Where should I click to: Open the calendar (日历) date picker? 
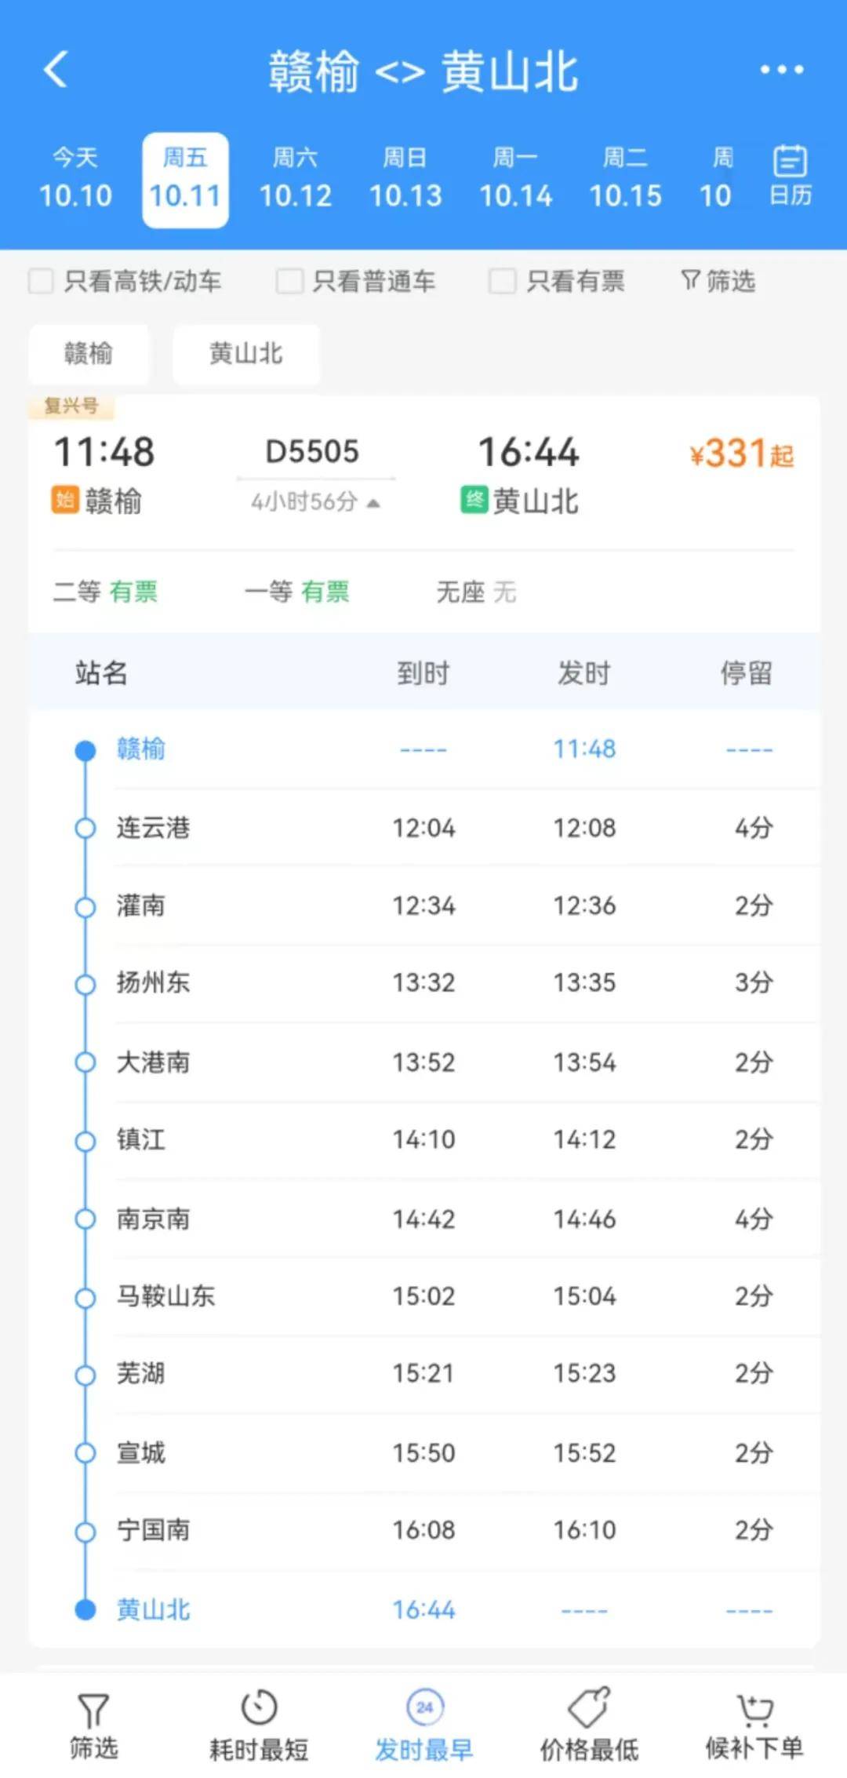click(790, 176)
